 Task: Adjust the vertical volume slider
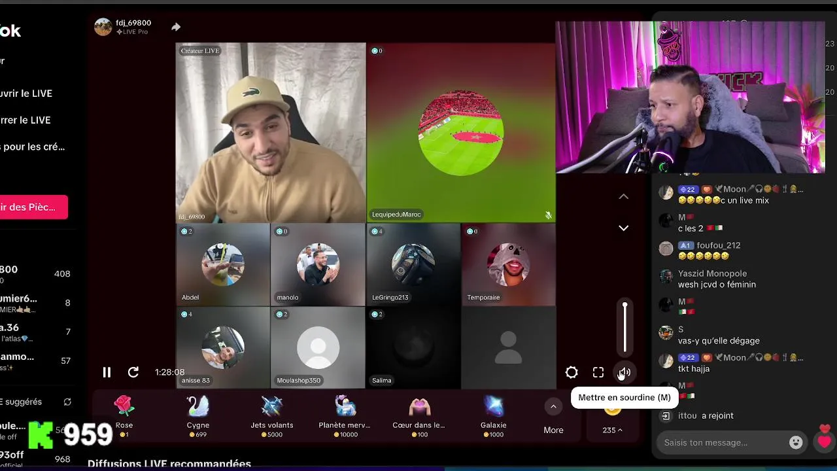(x=624, y=327)
